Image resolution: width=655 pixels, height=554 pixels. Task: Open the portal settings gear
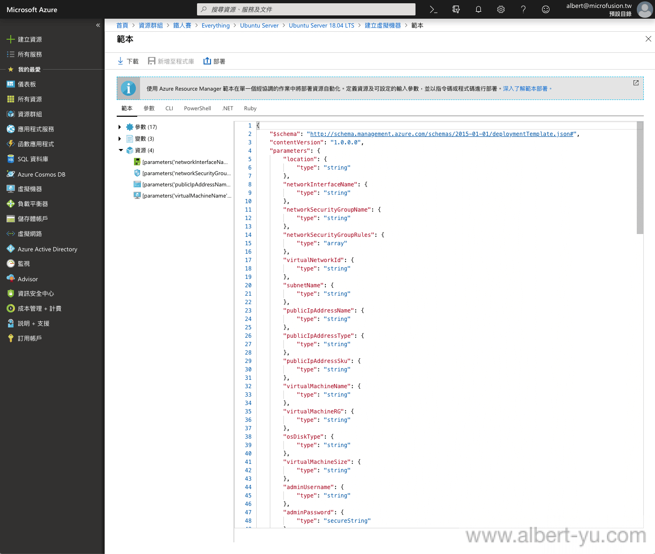(x=501, y=9)
